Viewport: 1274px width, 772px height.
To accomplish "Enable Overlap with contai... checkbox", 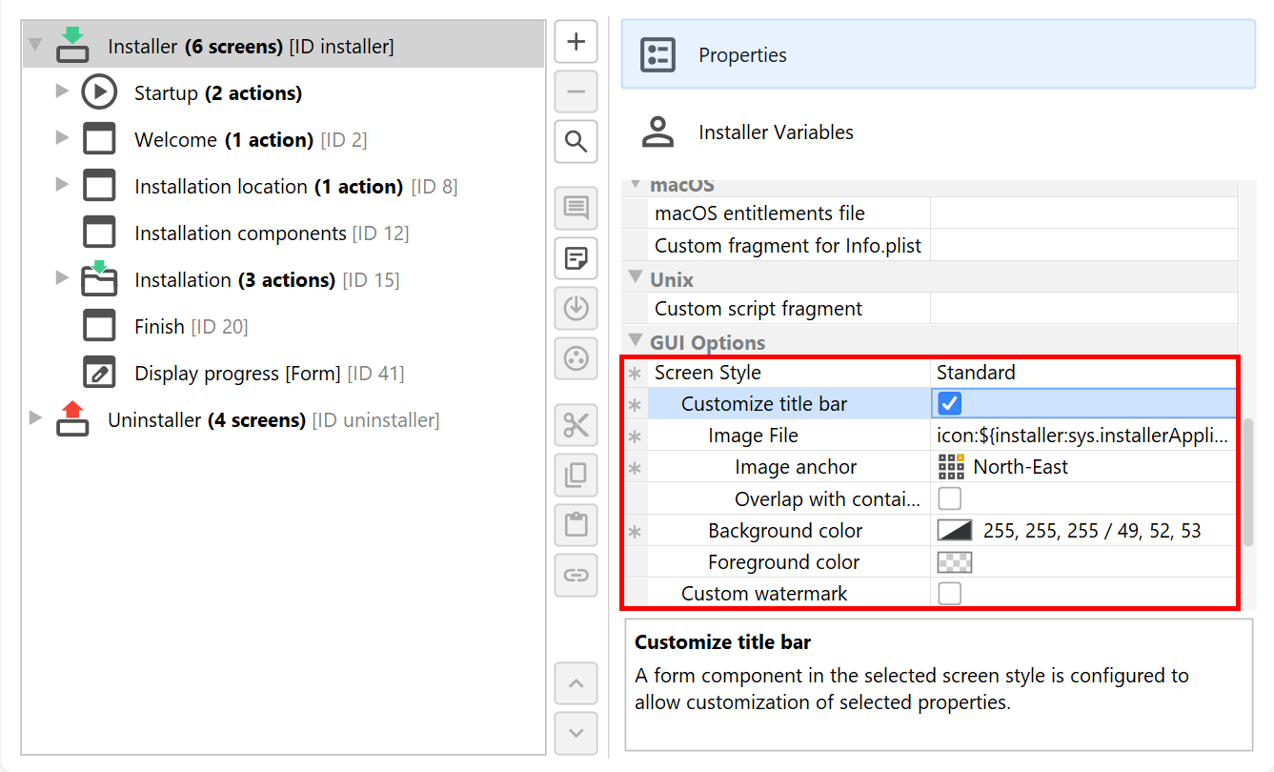I will pos(950,498).
